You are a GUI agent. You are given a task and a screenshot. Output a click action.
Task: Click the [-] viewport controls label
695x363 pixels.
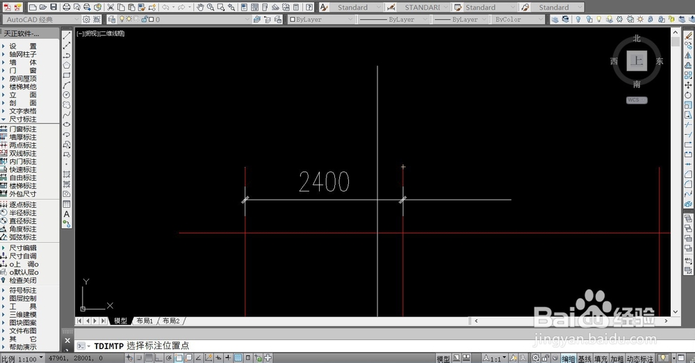click(x=80, y=33)
